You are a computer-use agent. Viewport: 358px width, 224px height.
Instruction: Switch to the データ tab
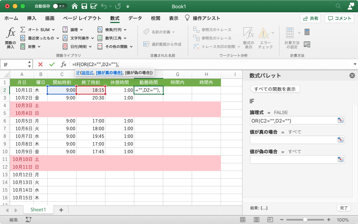coord(135,18)
